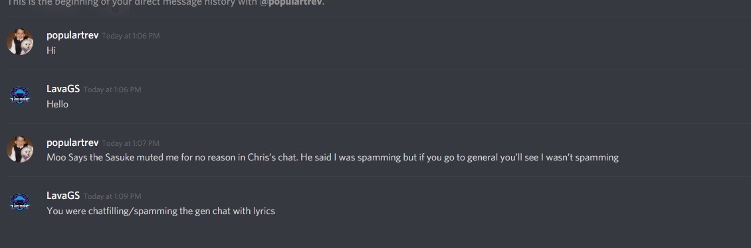751x248 pixels.
Task: Click the 'Hello' message text
Action: click(x=57, y=104)
